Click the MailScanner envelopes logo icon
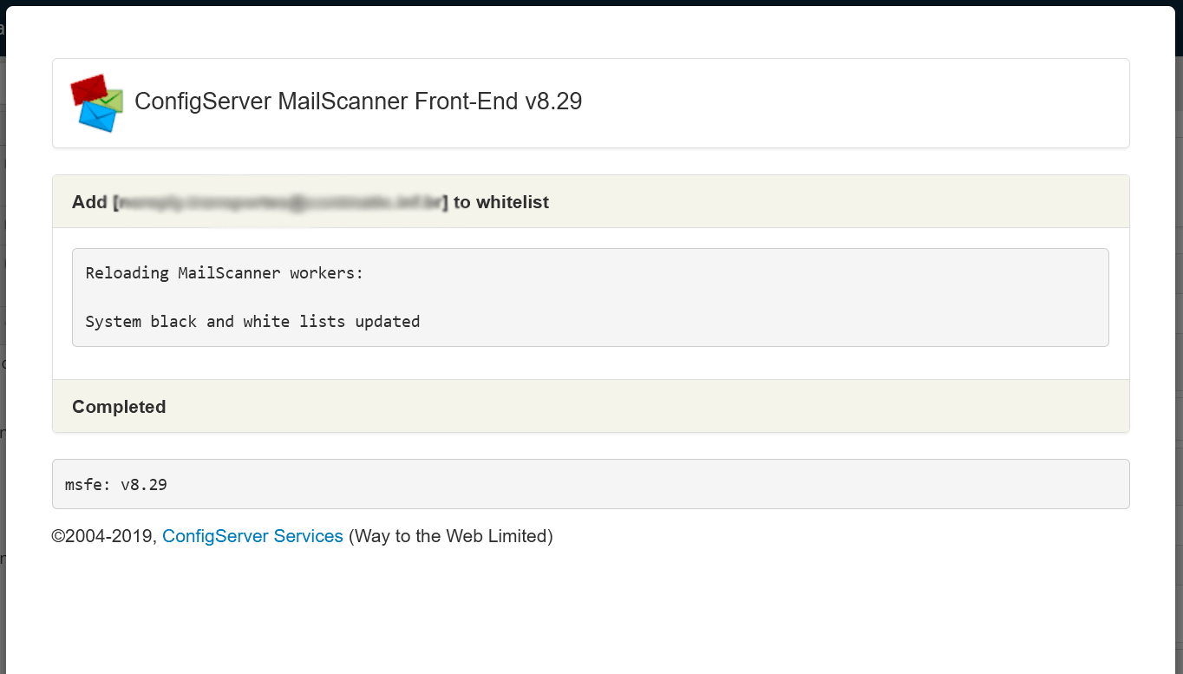Viewport: 1183px width, 674px height. pos(96,102)
